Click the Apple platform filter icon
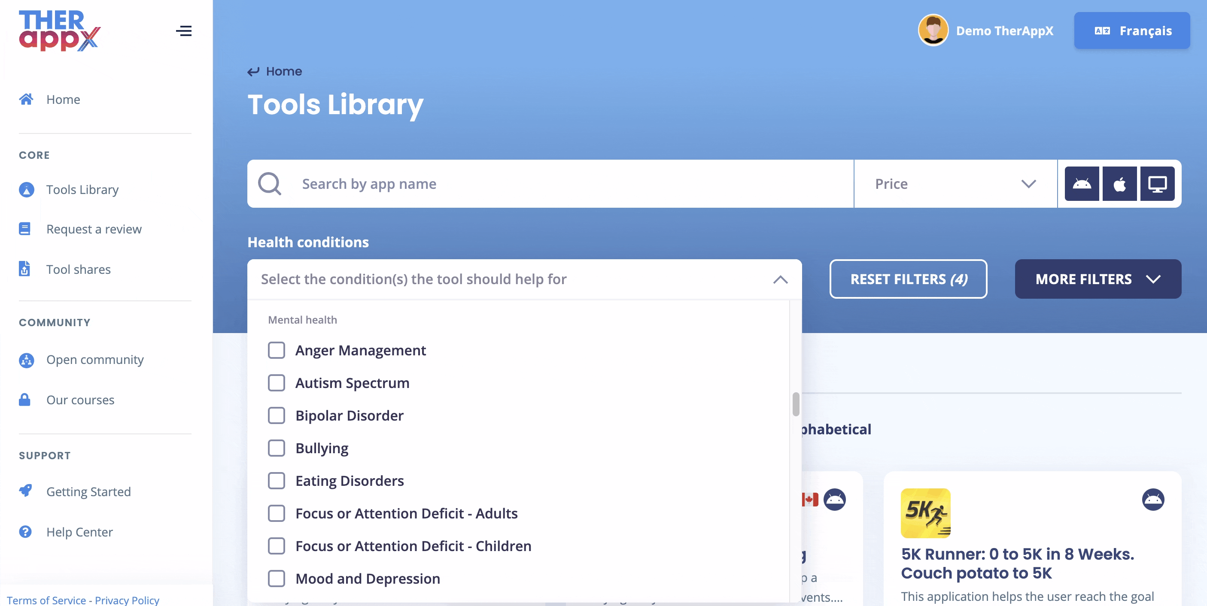Screen dimensions: 1207x606 click(1119, 184)
